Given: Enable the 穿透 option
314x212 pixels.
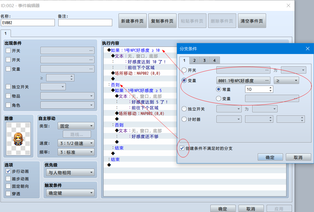Looking at the screenshot, I should tap(8, 194).
